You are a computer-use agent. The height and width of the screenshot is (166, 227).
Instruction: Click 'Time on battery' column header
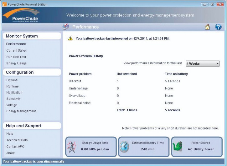pos(176,74)
